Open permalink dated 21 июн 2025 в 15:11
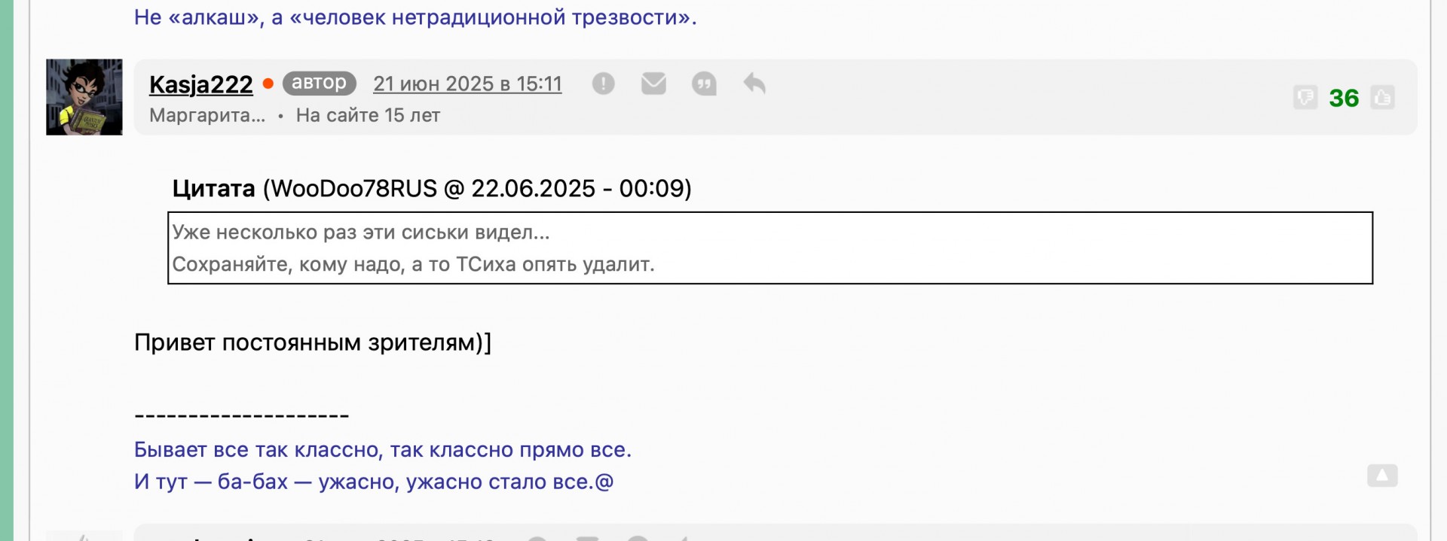 [467, 84]
